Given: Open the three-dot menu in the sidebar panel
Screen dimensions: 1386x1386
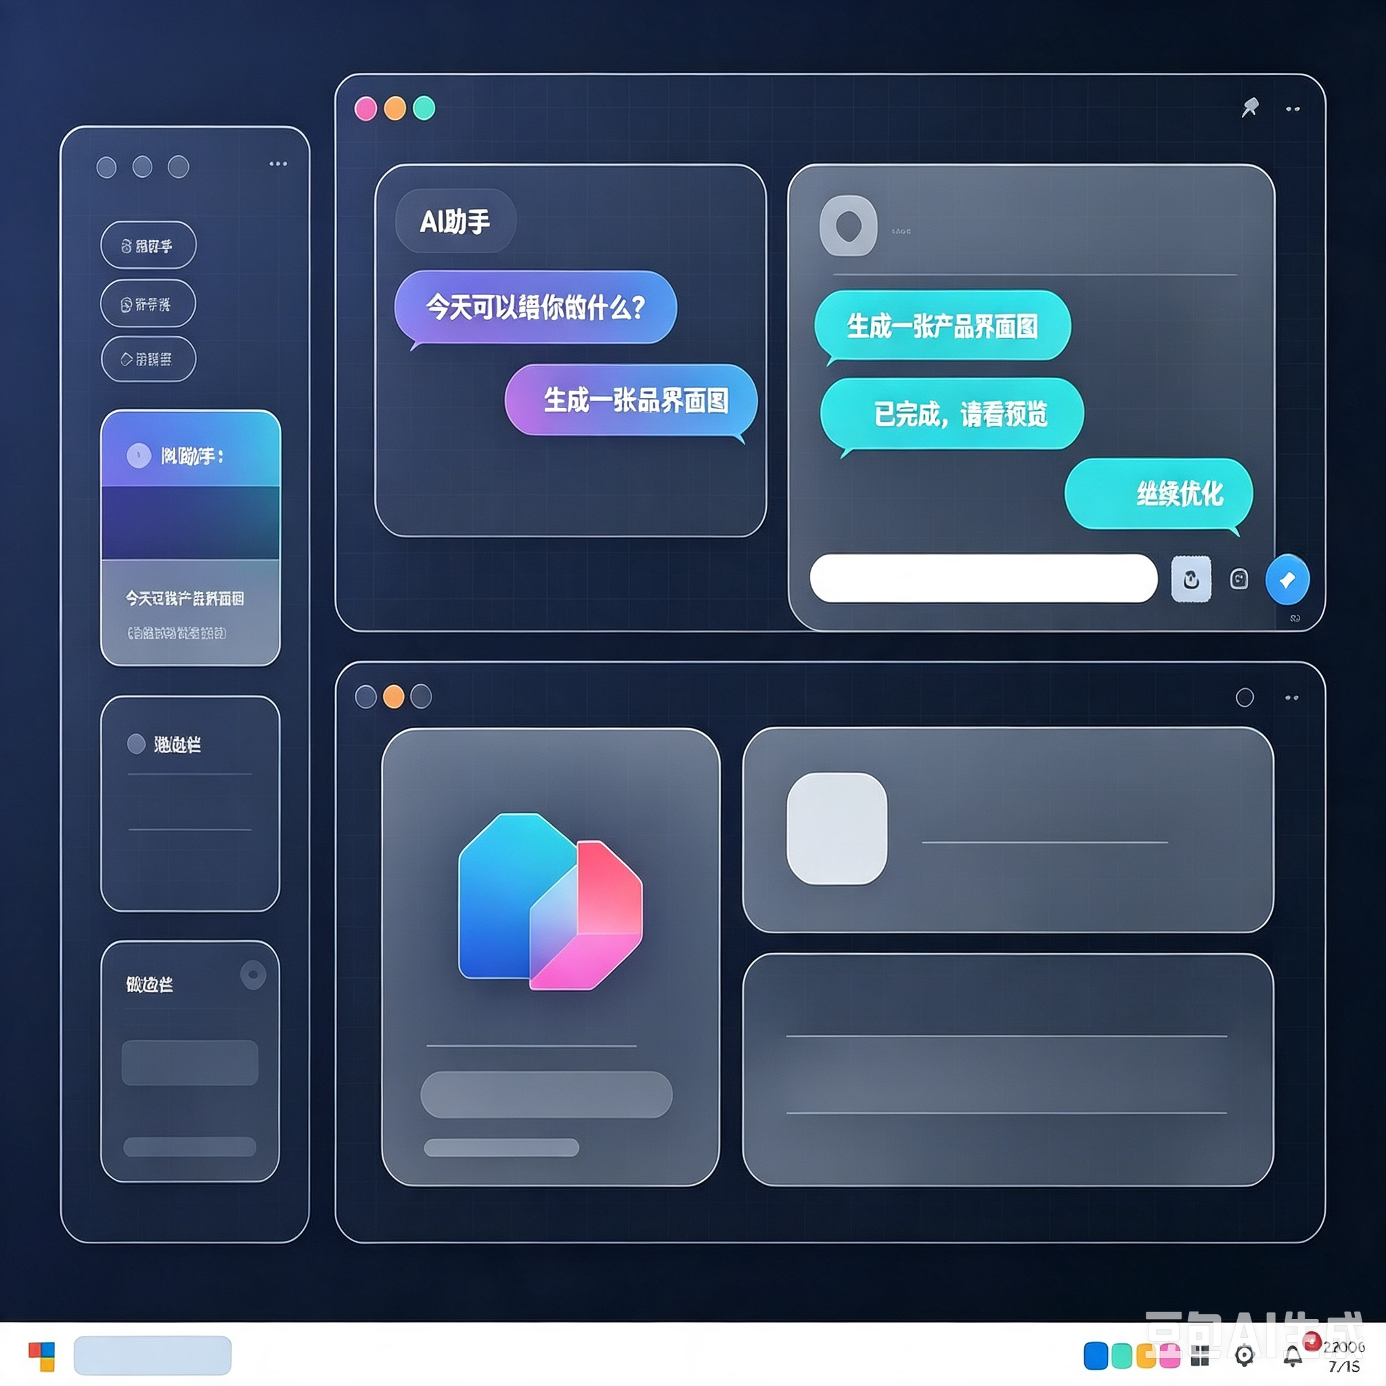Looking at the screenshot, I should pos(278,164).
